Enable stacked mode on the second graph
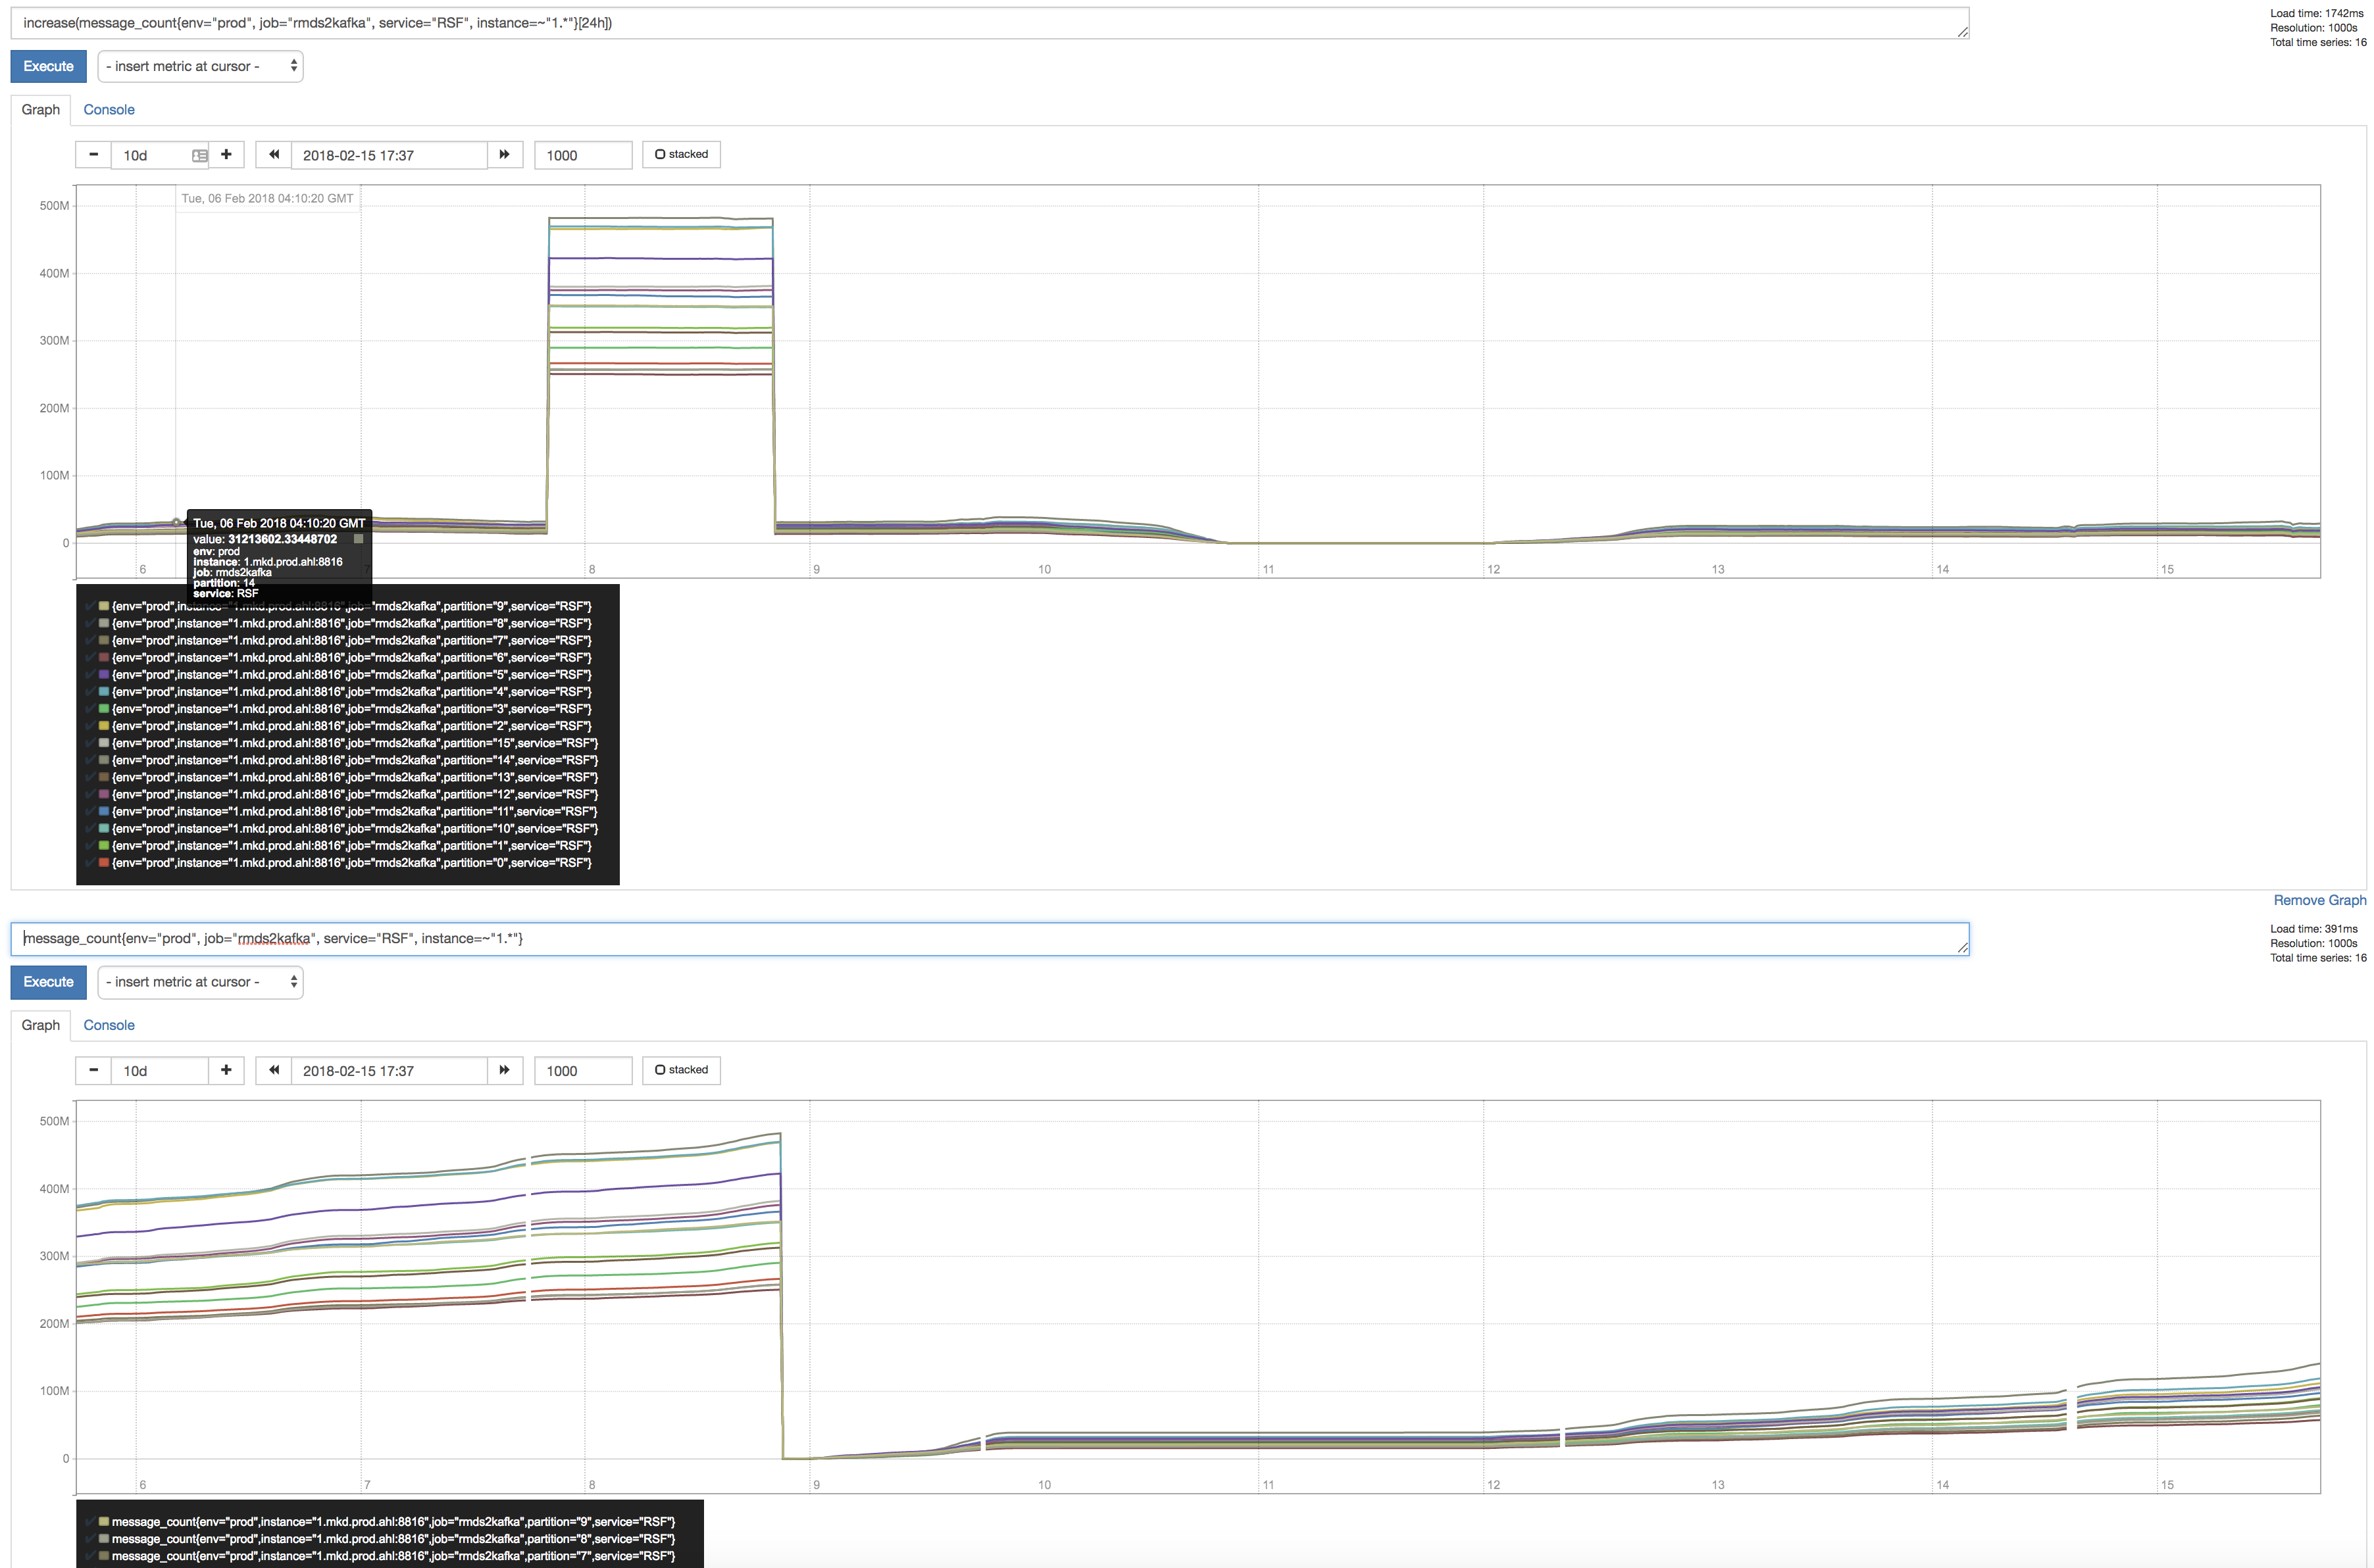Viewport: 2374px width, 1568px height. point(680,1069)
